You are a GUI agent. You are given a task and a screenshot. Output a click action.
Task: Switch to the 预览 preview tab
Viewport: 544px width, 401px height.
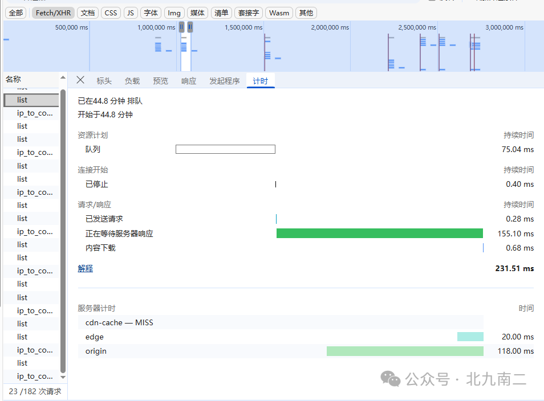tap(160, 80)
